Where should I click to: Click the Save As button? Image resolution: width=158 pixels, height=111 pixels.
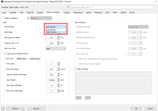36,108
